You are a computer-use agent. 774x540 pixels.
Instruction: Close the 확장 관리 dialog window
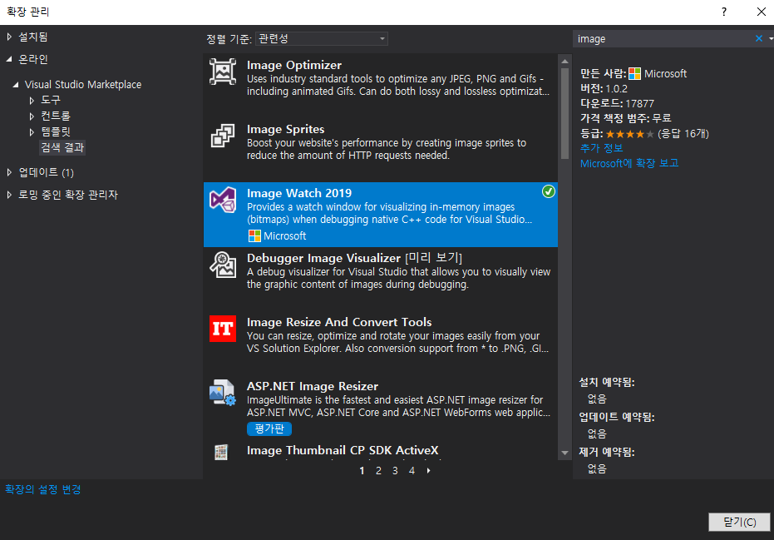coord(762,12)
